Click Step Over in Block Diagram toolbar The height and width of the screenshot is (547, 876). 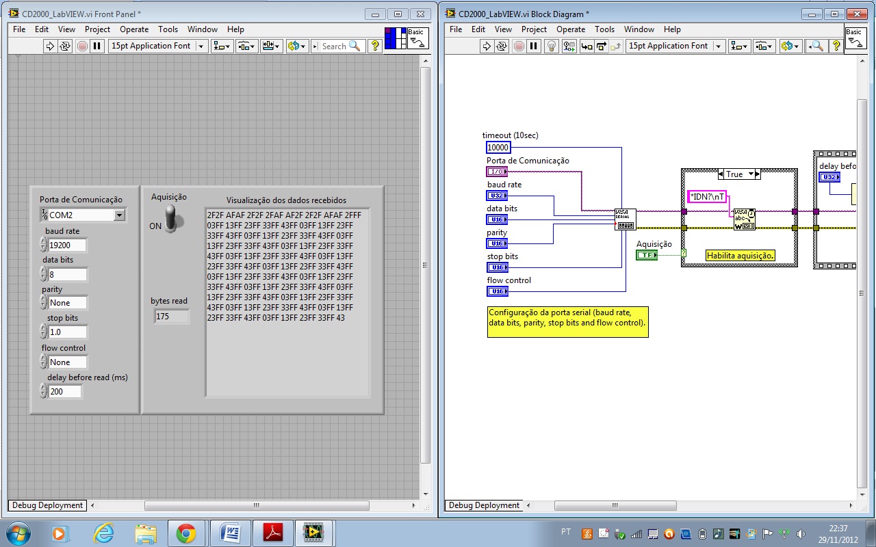coord(601,46)
